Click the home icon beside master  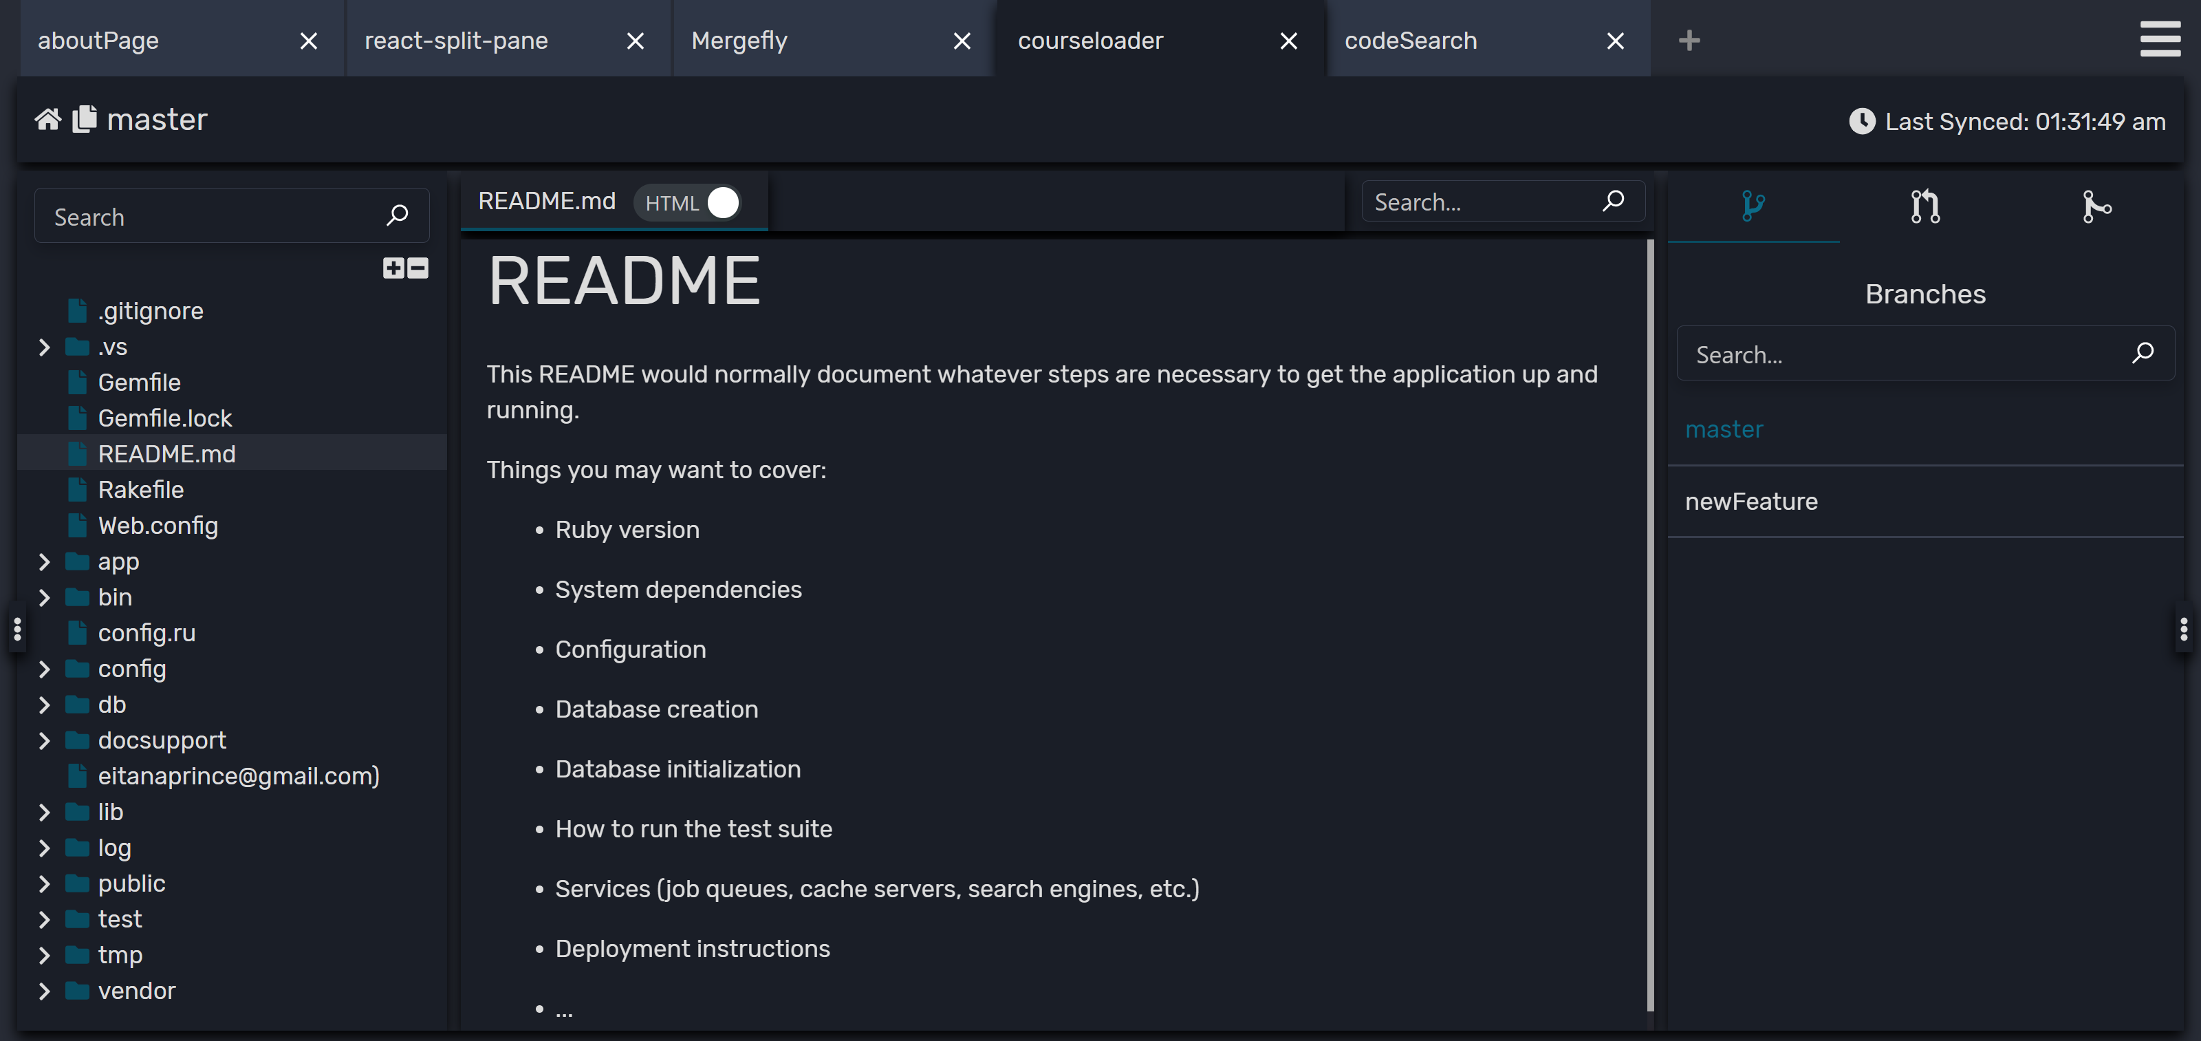[x=48, y=120]
